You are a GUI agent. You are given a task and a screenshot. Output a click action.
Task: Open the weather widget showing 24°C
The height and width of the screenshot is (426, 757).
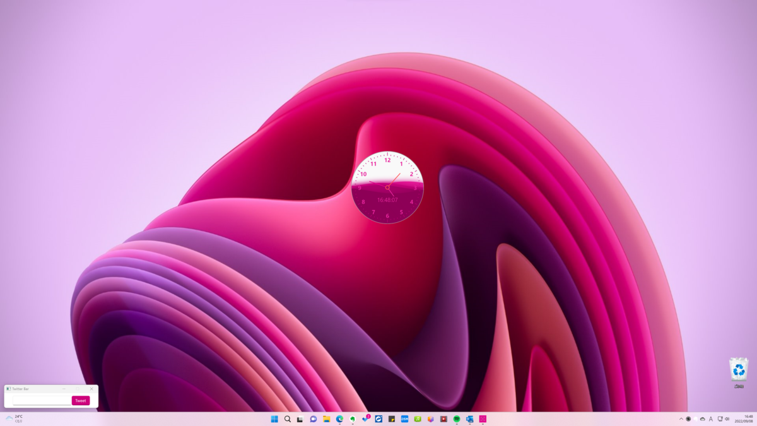pyautogui.click(x=15, y=418)
